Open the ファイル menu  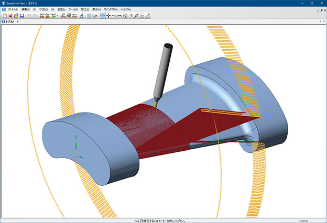pos(13,9)
